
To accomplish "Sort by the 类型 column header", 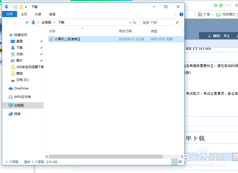I will click(x=154, y=31).
